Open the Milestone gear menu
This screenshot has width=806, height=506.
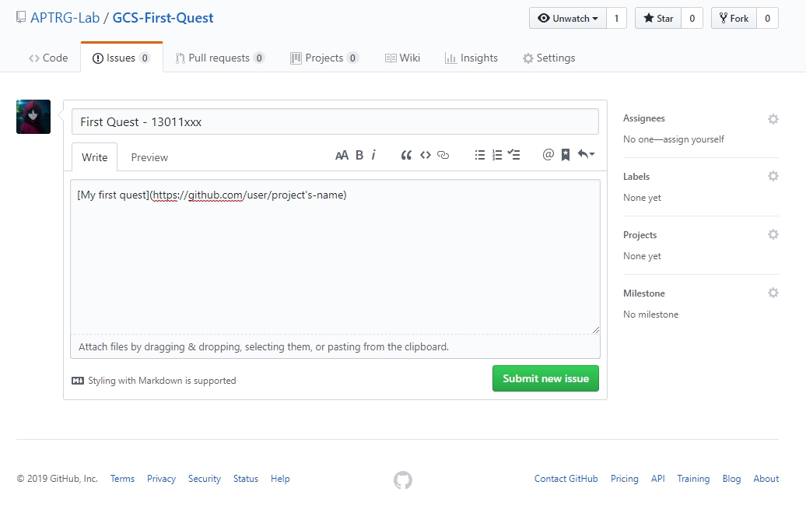point(773,293)
